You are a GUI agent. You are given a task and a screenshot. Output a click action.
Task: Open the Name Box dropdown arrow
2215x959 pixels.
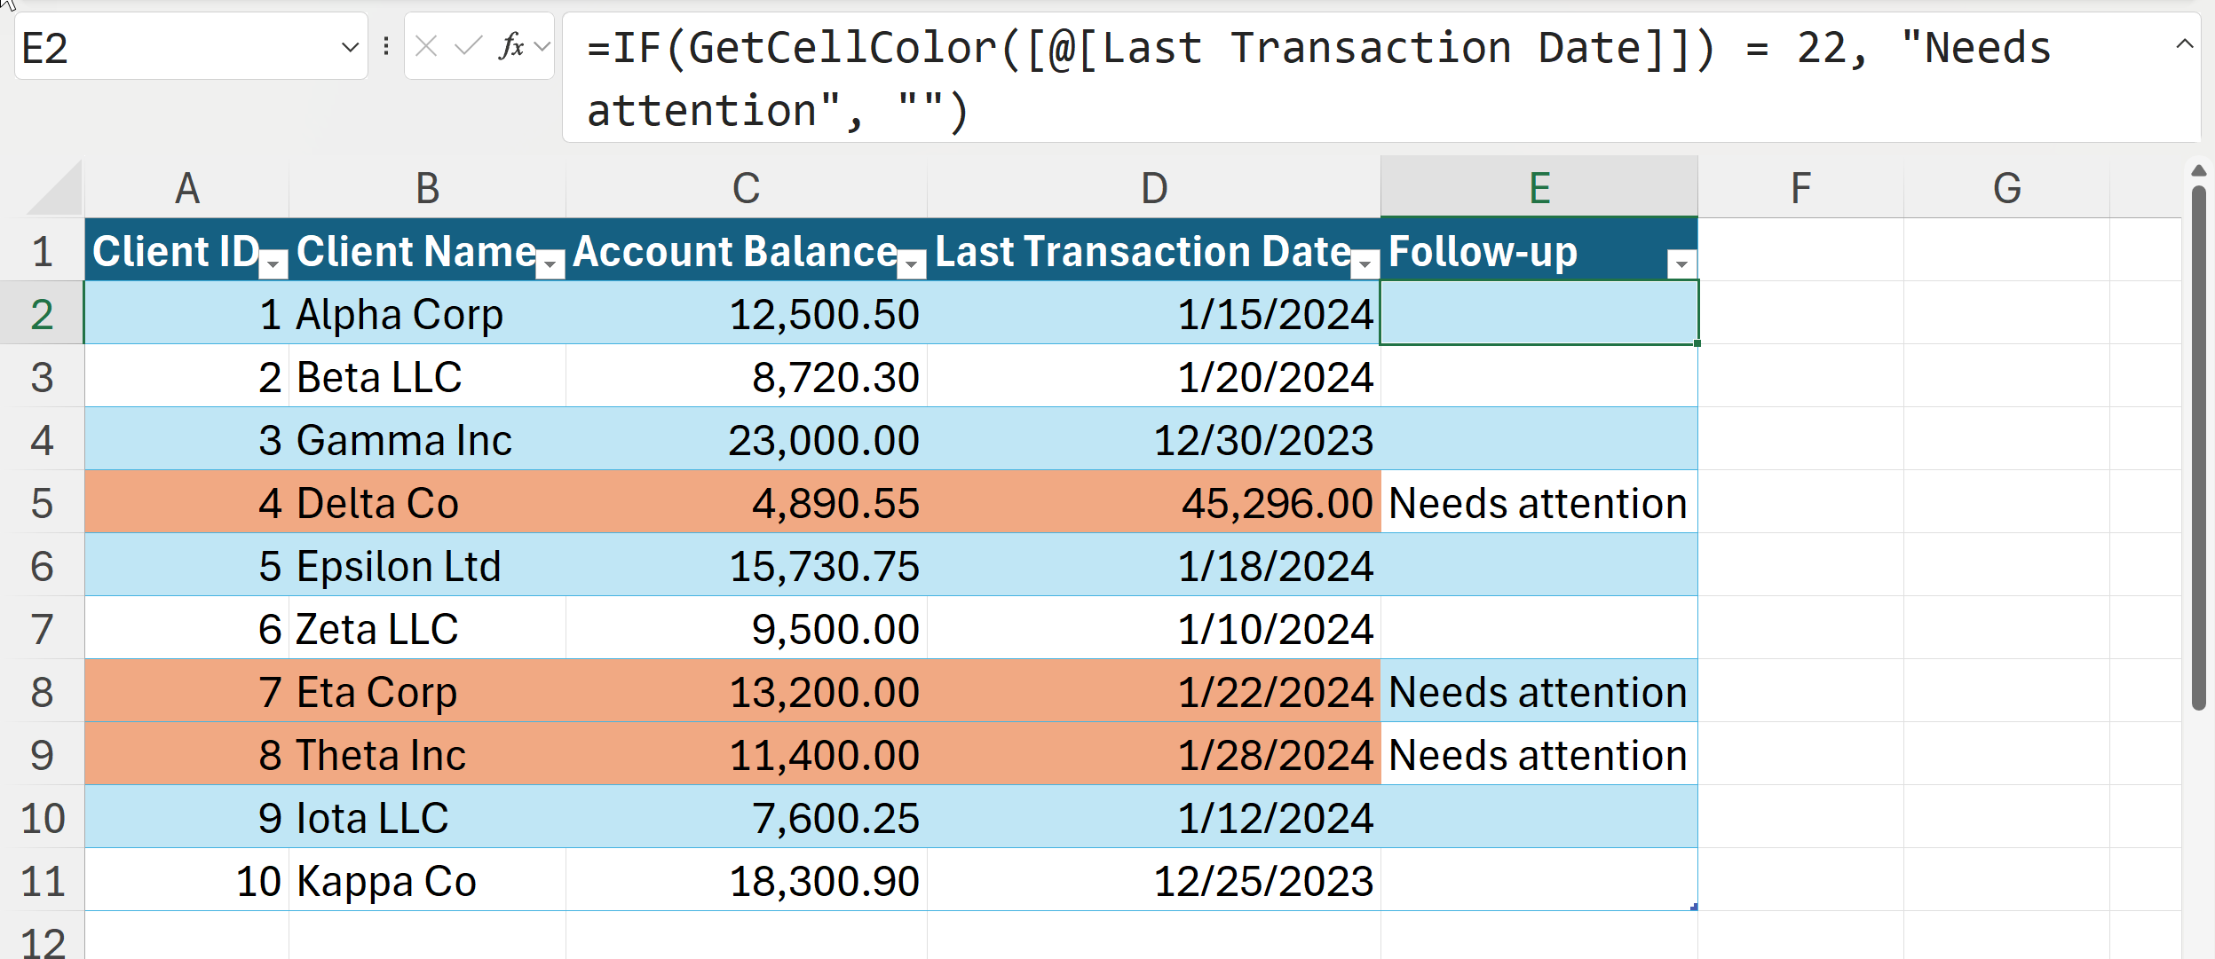click(350, 47)
